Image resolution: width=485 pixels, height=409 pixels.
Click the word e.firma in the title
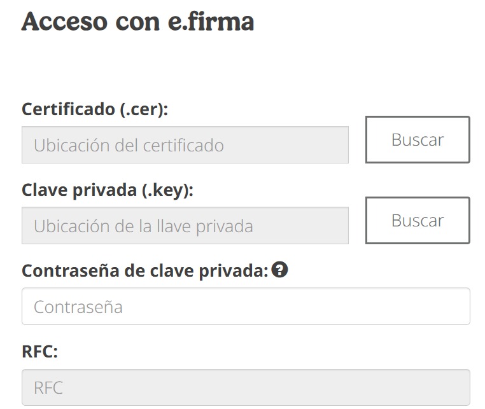tap(211, 22)
